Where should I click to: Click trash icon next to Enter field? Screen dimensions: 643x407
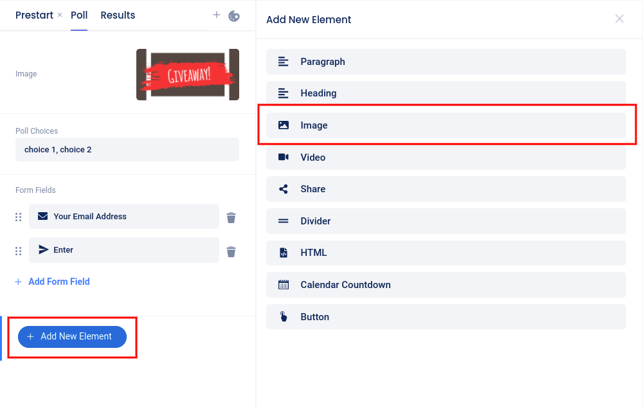pyautogui.click(x=231, y=251)
